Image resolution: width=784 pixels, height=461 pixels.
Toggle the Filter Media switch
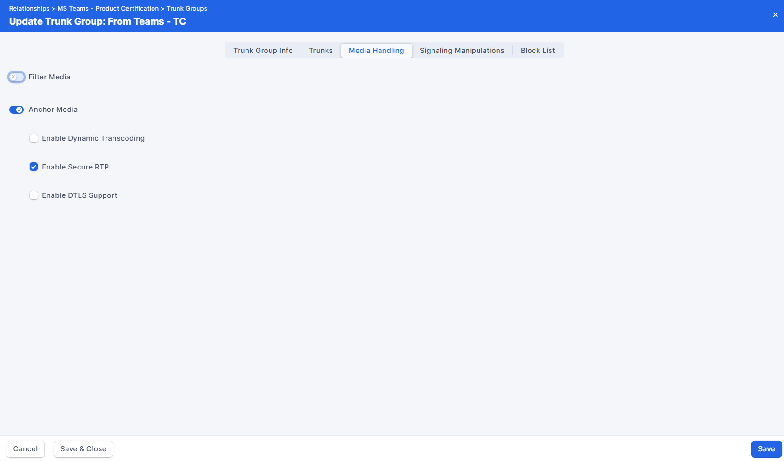[16, 77]
